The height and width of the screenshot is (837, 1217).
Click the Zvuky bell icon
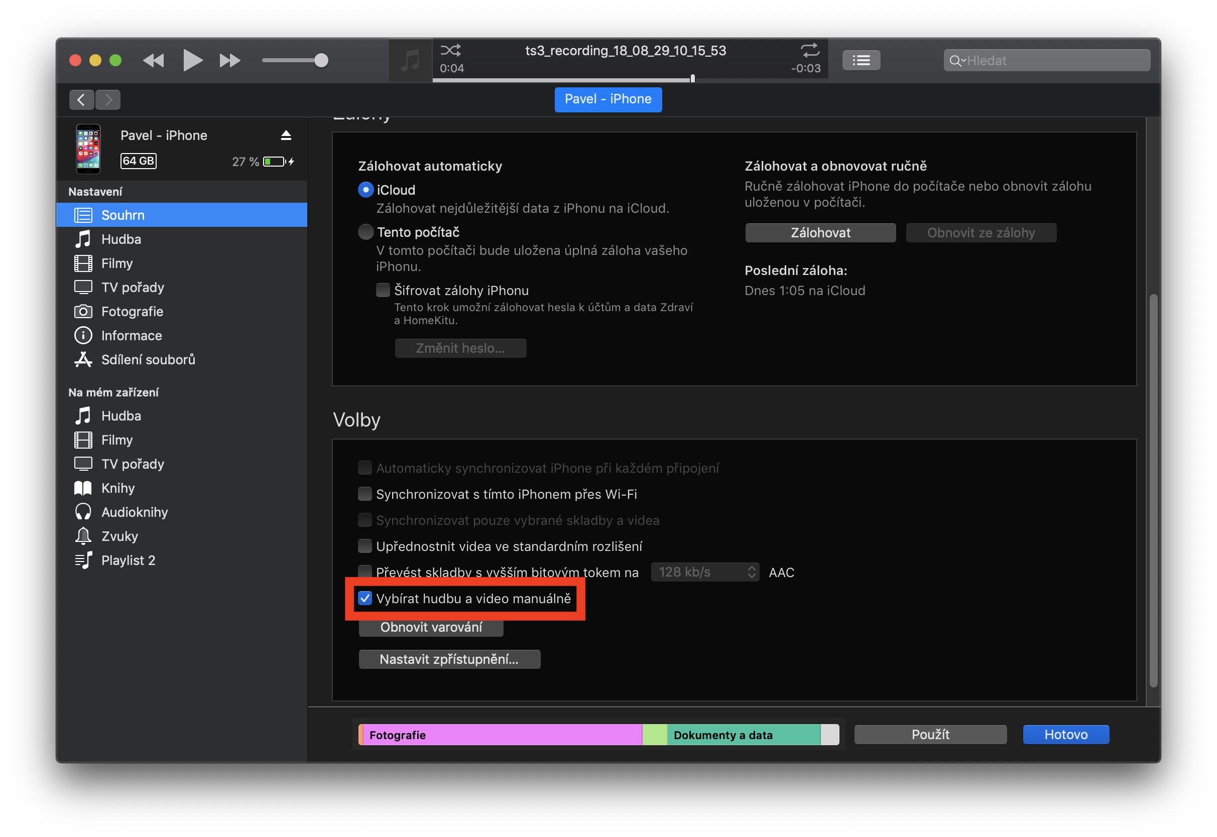point(83,536)
